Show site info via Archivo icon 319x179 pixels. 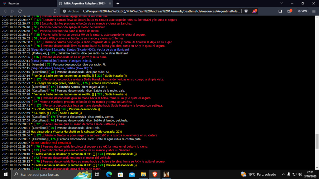pos(71,11)
